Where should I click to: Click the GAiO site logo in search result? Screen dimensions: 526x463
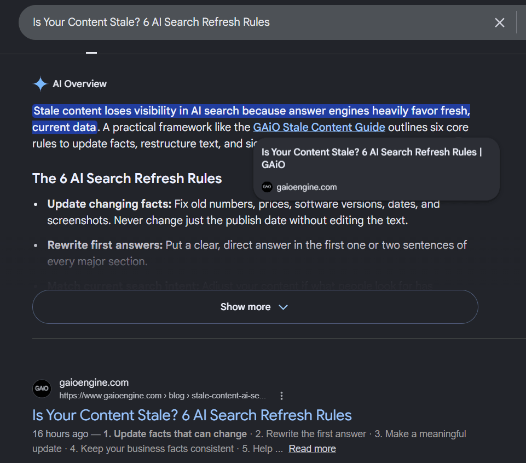pyautogui.click(x=42, y=388)
